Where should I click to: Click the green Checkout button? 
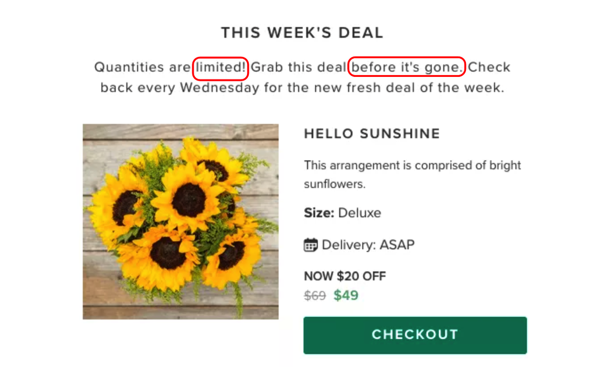click(x=415, y=335)
